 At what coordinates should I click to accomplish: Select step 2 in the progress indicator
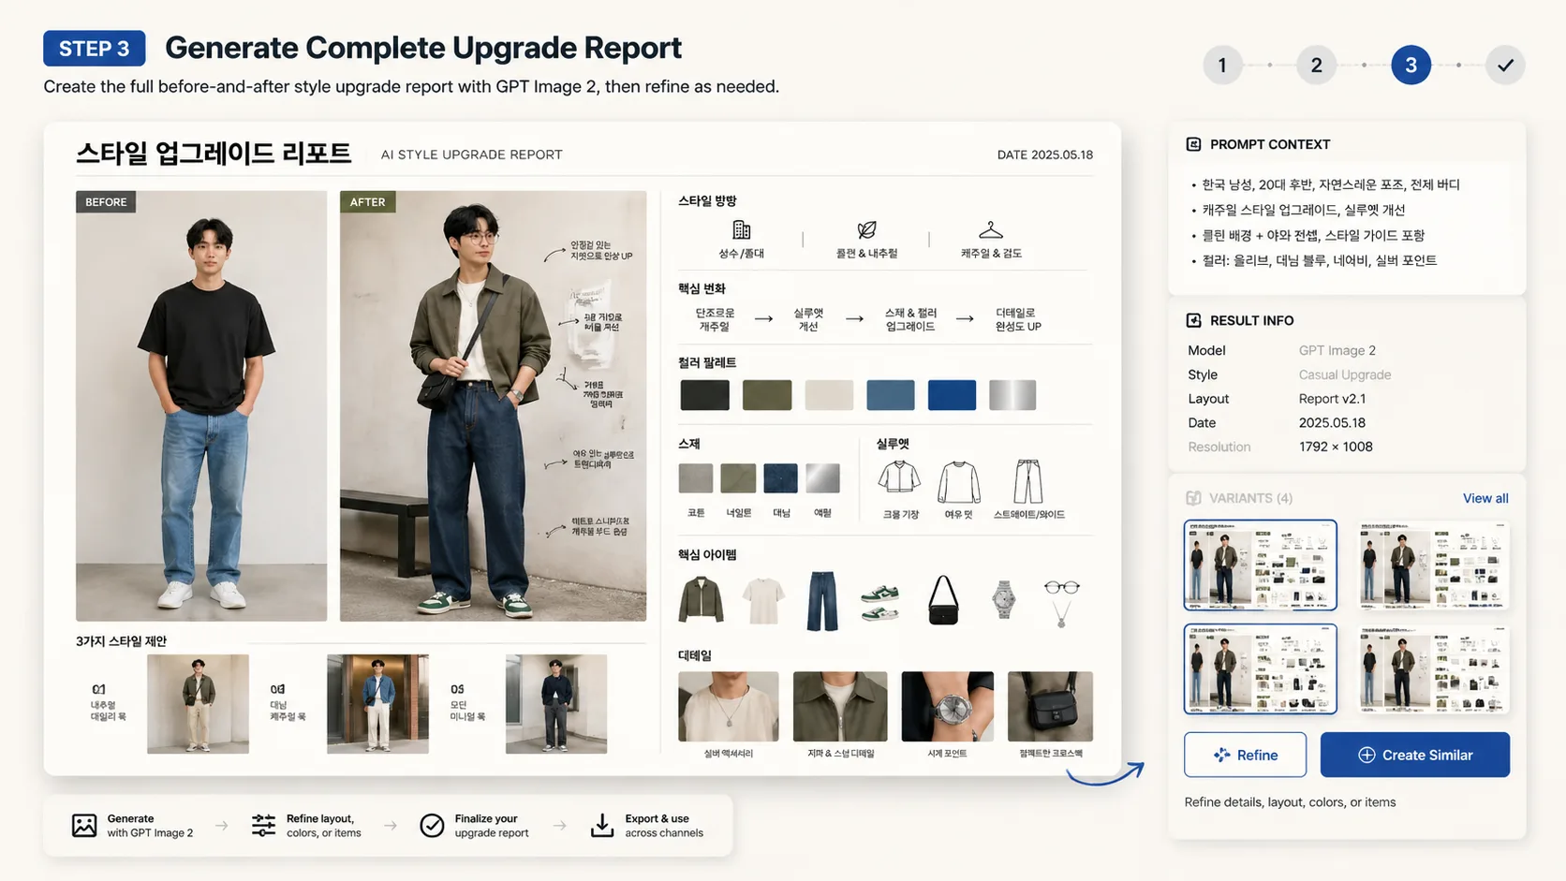click(1316, 65)
